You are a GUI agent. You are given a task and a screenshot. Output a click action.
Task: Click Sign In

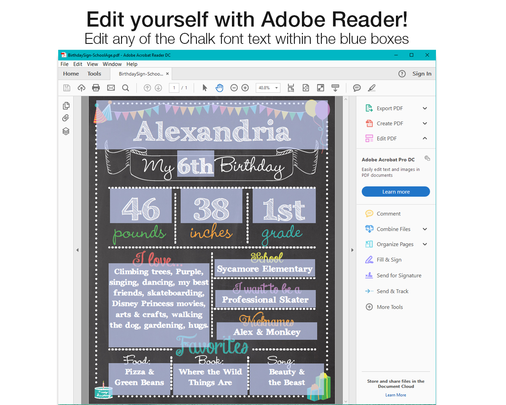[422, 74]
